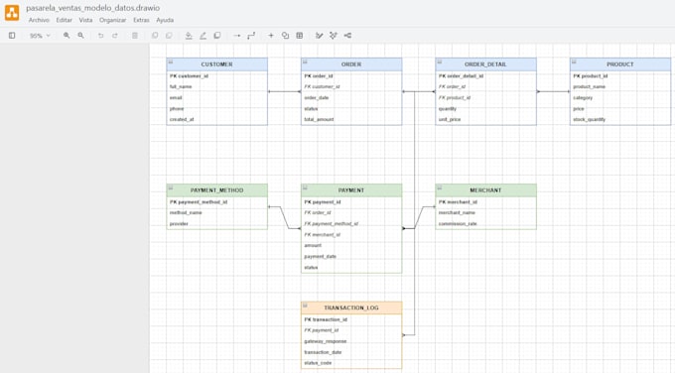Select the 'full_name' row in CUSTOMER

point(217,87)
